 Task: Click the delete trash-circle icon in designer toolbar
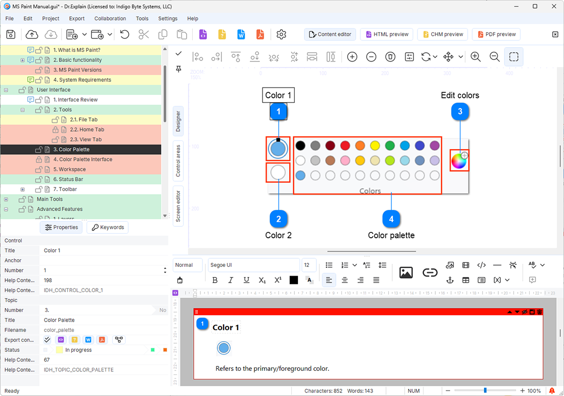tap(390, 57)
